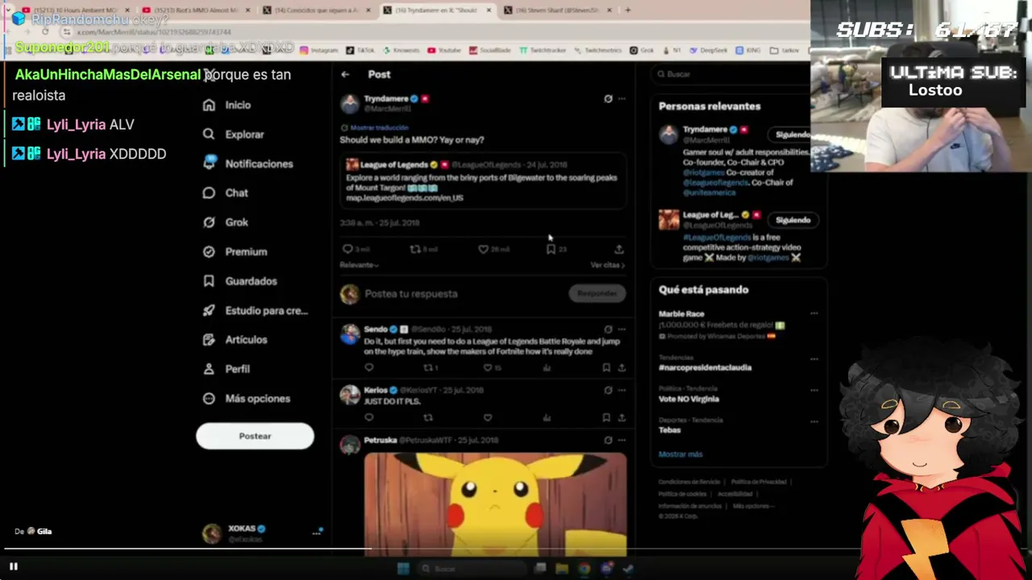
Task: Bookmark Tryndamere's main post
Action: pyautogui.click(x=551, y=250)
